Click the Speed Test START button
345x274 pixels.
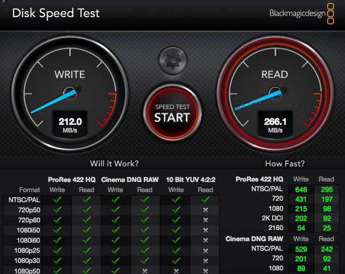coord(172,113)
